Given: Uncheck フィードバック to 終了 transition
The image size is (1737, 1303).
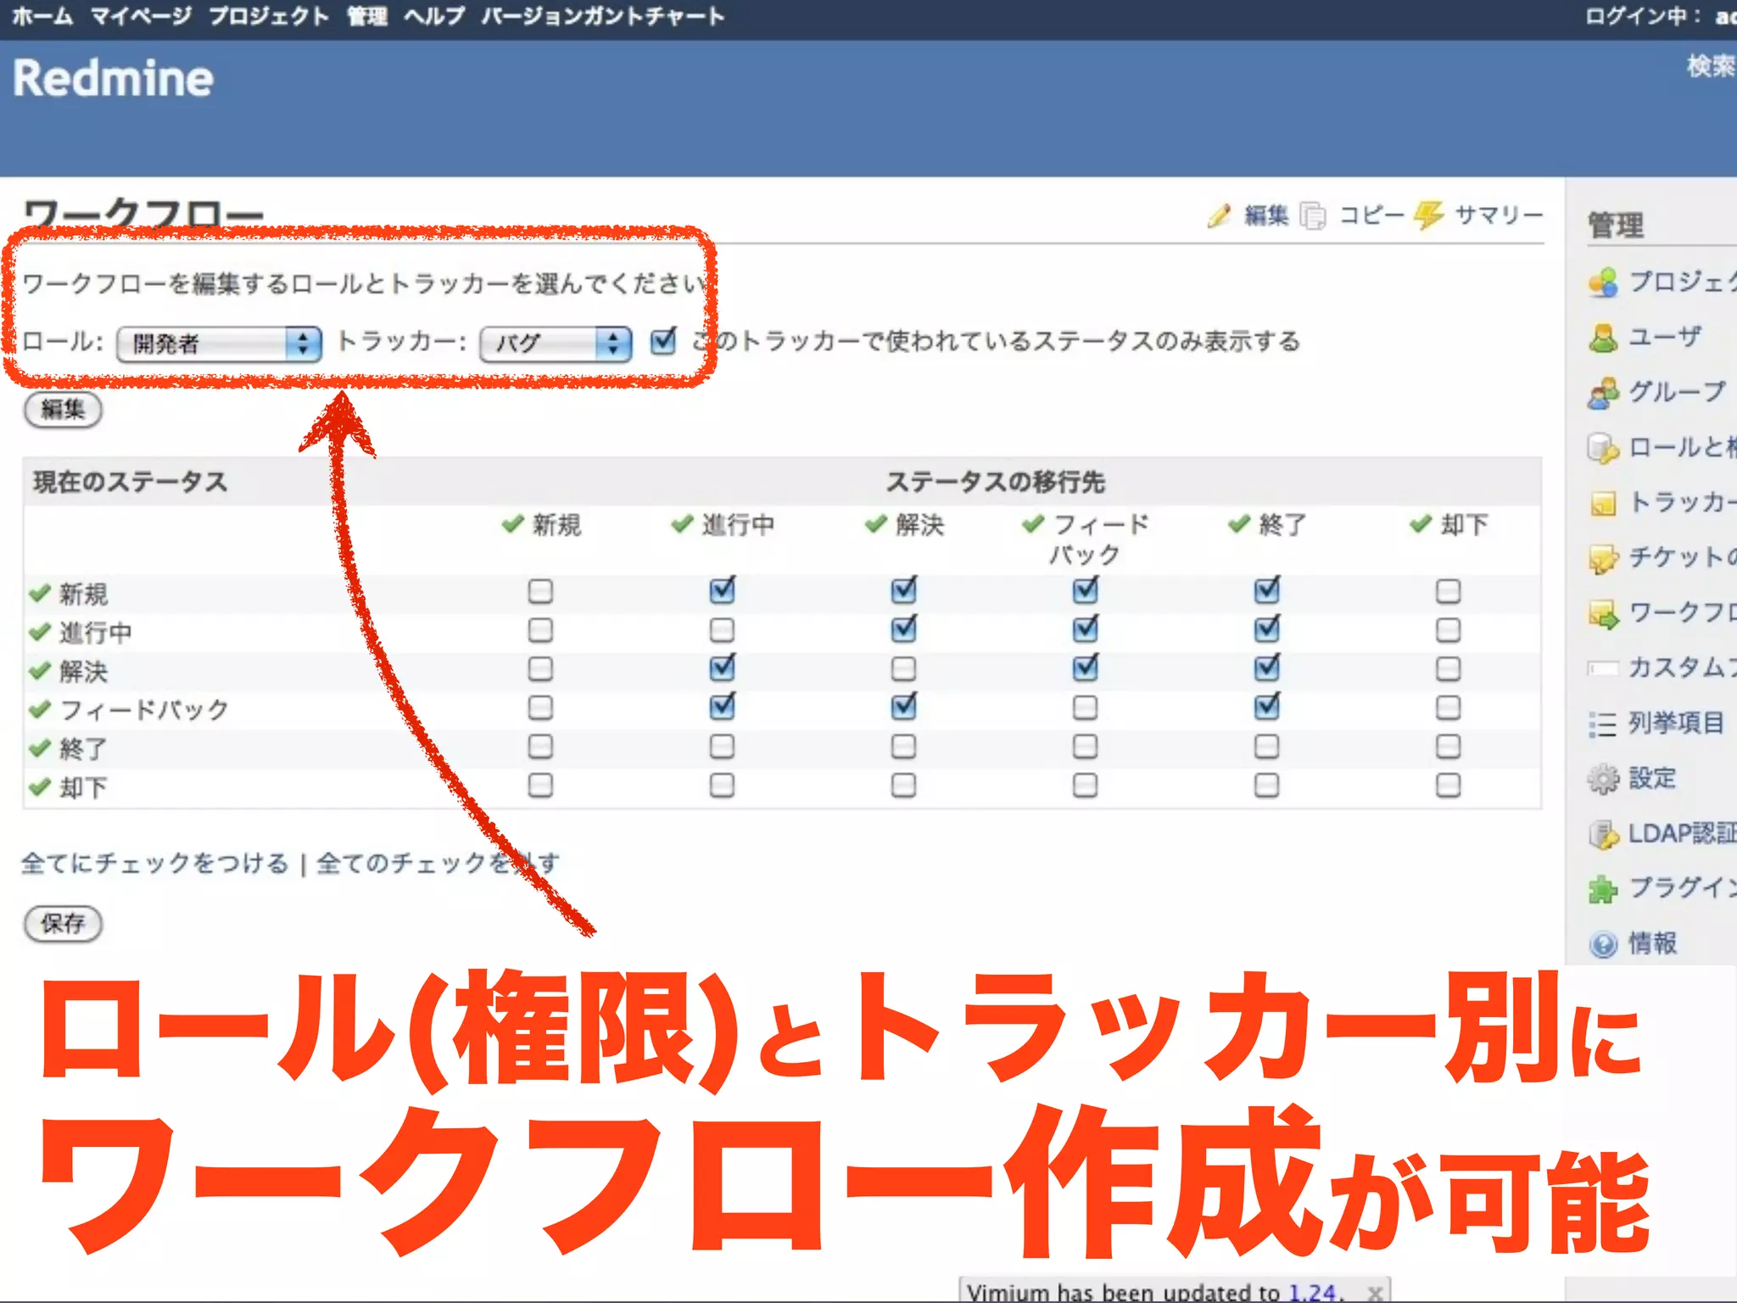Looking at the screenshot, I should coord(1267,707).
